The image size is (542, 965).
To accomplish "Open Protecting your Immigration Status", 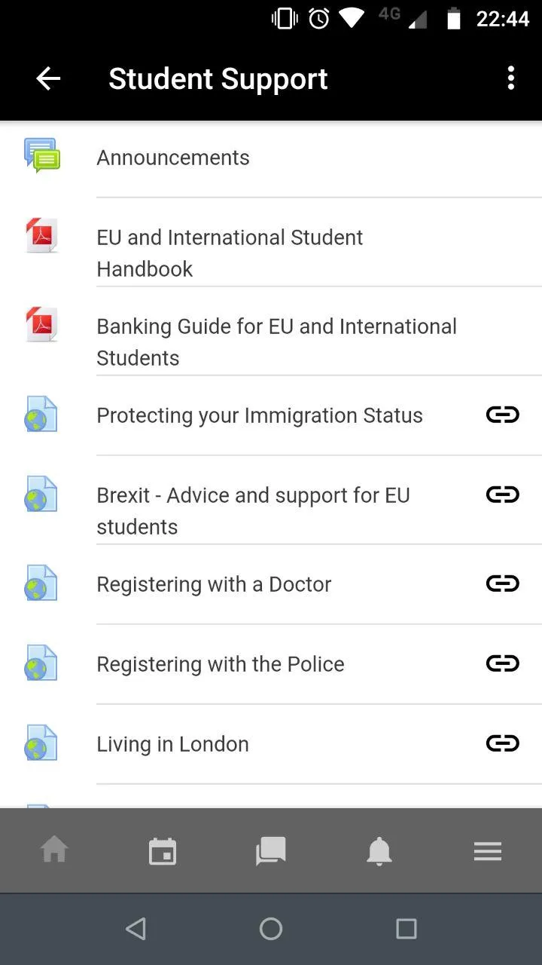I will pyautogui.click(x=259, y=415).
